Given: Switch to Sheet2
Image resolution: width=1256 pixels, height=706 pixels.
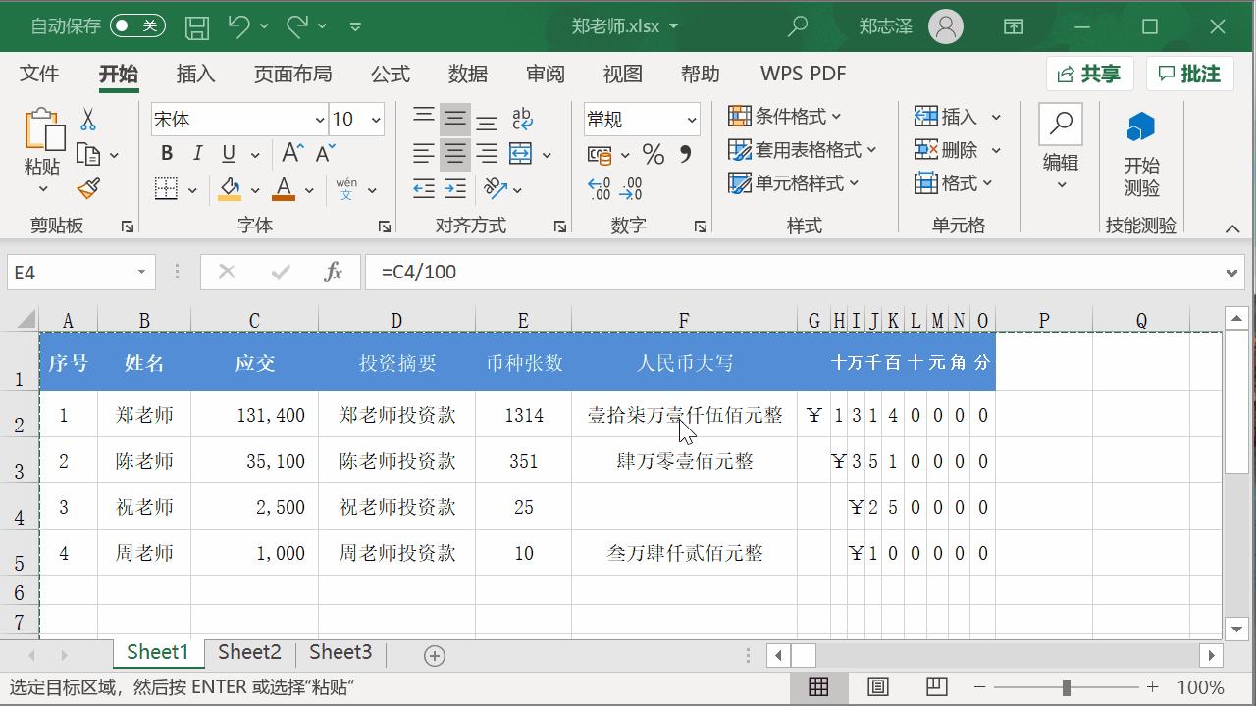Looking at the screenshot, I should click(248, 652).
